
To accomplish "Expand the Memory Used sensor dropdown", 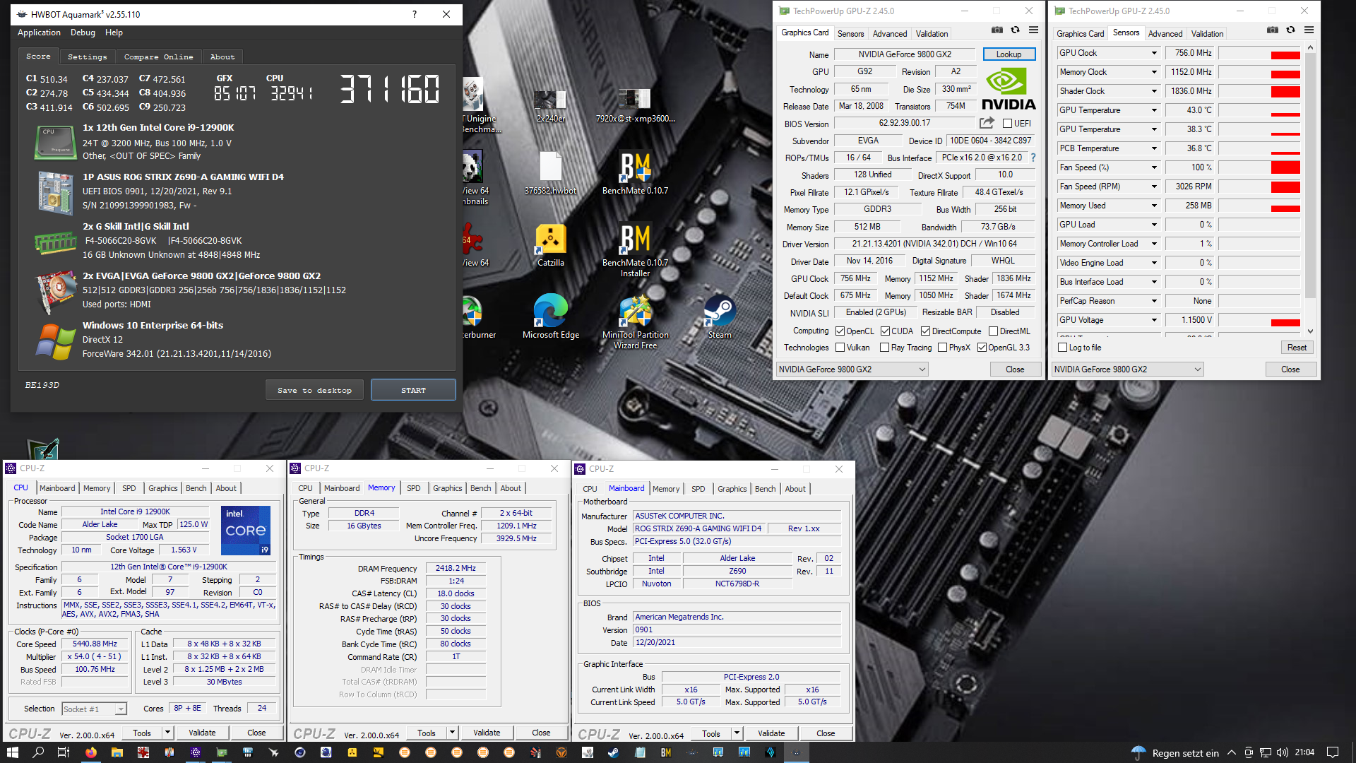I will tap(1154, 206).
